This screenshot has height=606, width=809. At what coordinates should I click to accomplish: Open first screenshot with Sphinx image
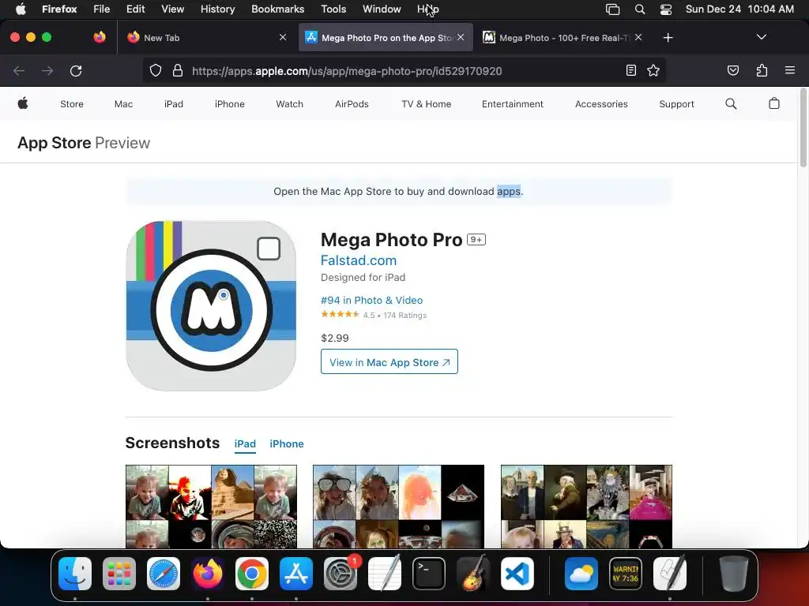pyautogui.click(x=211, y=506)
